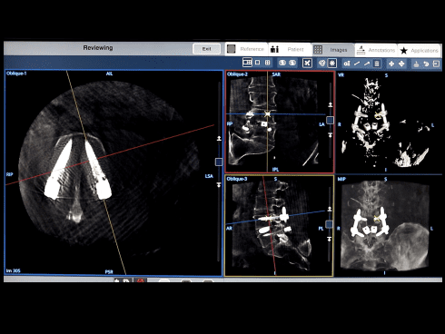Open the color palette tool
Image resolution: width=445 pixels, height=334 pixels.
321,64
